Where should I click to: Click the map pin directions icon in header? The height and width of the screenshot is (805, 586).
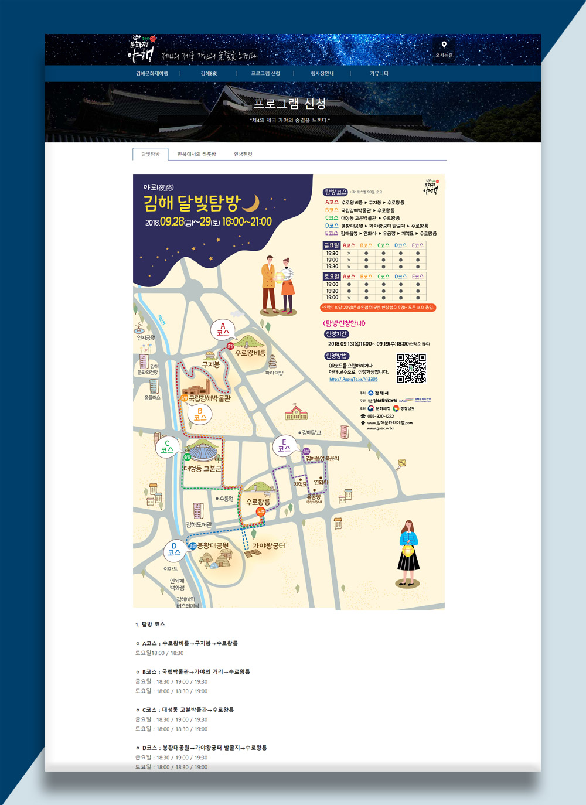(x=444, y=45)
